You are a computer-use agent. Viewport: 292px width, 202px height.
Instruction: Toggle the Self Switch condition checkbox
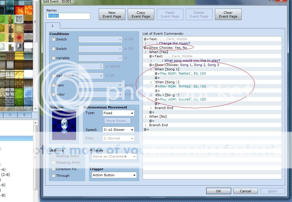[x=53, y=76]
